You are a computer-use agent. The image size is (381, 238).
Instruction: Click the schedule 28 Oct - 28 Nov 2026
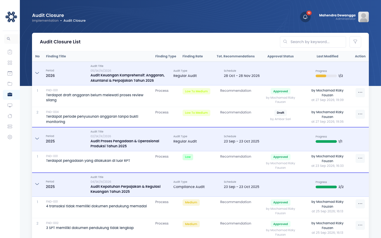click(242, 76)
